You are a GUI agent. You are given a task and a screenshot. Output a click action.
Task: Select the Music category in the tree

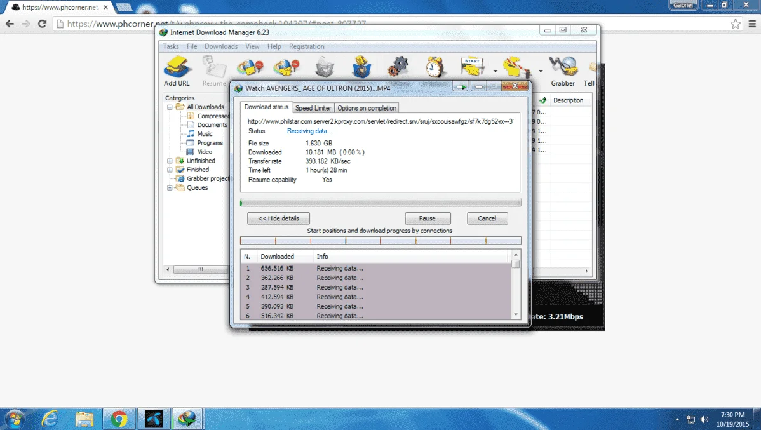tap(205, 134)
